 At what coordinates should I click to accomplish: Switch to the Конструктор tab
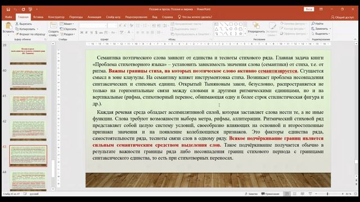tap(56, 17)
